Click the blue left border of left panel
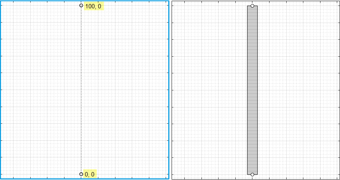Screen dimensions: 340x180 0,90
